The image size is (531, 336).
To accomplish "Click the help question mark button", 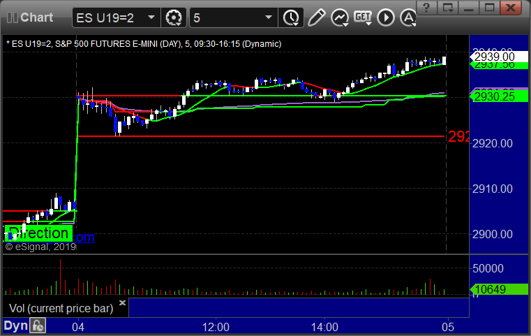I will click(x=427, y=8).
